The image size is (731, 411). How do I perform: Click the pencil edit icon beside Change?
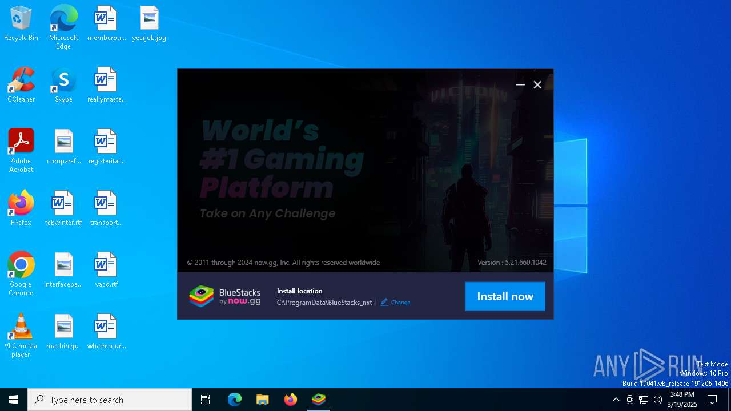click(x=384, y=302)
